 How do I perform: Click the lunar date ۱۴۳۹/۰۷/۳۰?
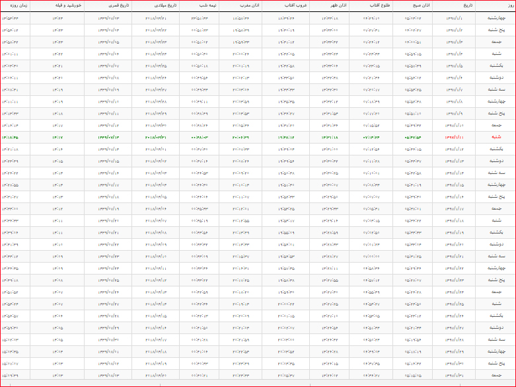[108, 339]
